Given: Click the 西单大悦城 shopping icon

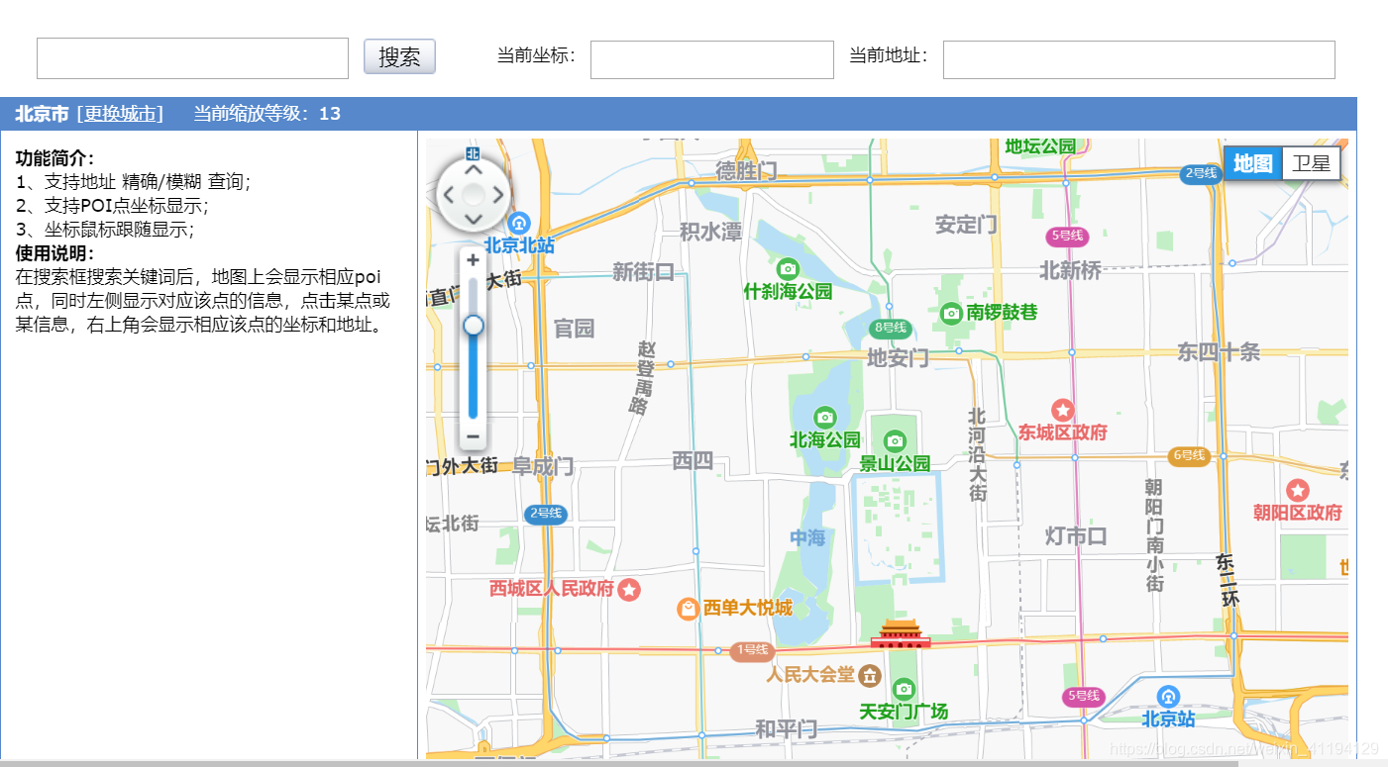Looking at the screenshot, I should [689, 609].
